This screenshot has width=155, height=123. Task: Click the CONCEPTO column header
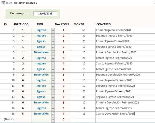point(104,24)
